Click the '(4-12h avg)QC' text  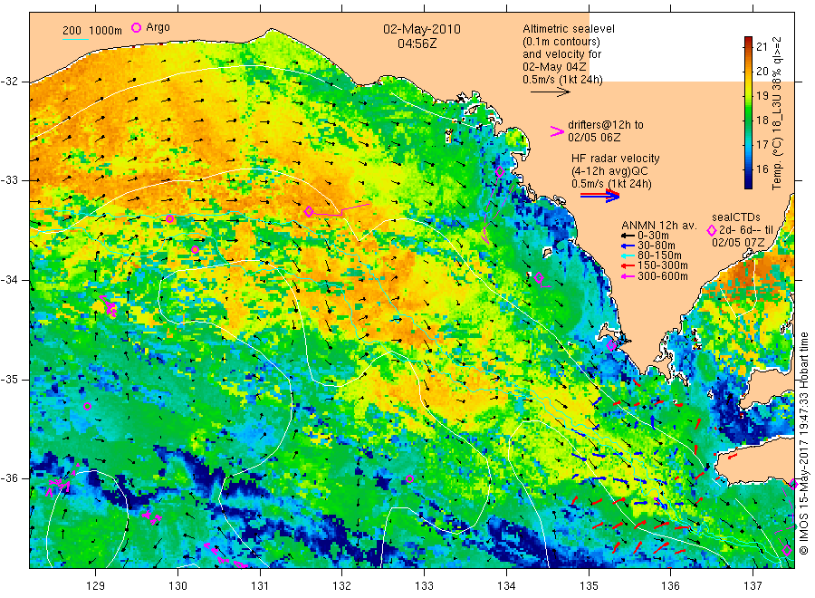[609, 171]
